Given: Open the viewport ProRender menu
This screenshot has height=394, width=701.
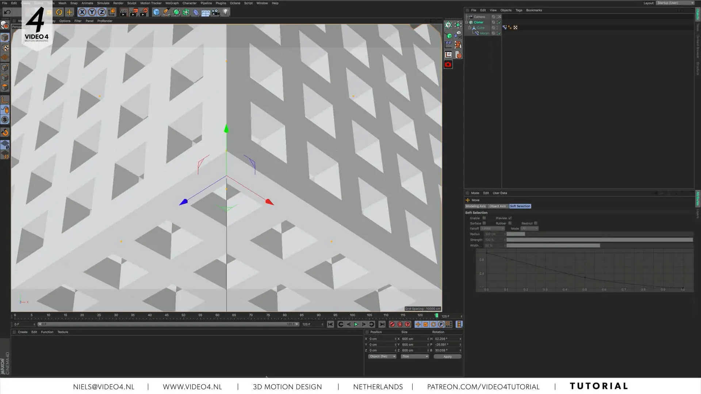Looking at the screenshot, I should (105, 21).
